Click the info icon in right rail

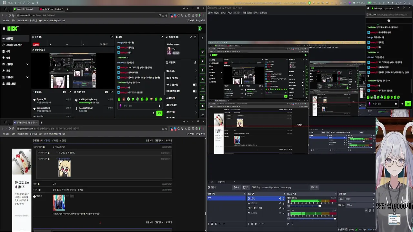(202, 38)
